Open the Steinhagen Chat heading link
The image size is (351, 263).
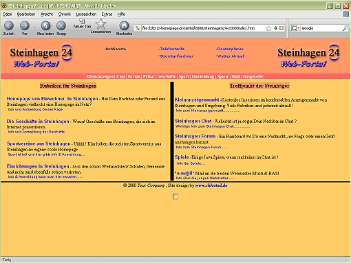pos(193,121)
